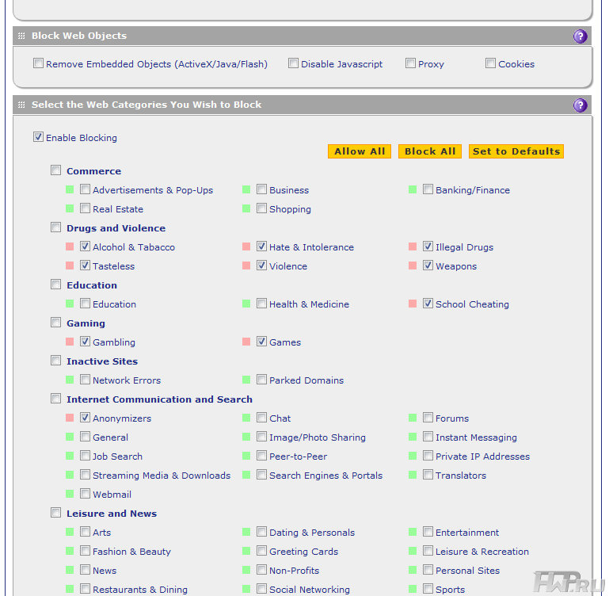
Task: Click green status square beside Chat
Action: click(247, 418)
